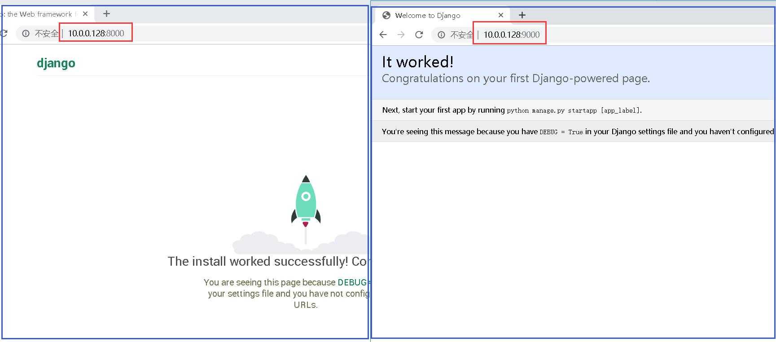Close the Welcome to Django tab

[x=501, y=15]
